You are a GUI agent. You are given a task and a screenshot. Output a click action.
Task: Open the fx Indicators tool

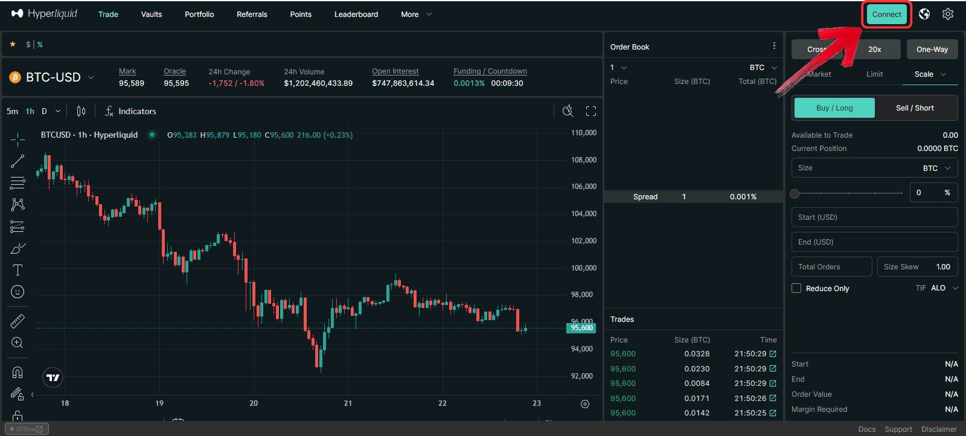tap(130, 111)
